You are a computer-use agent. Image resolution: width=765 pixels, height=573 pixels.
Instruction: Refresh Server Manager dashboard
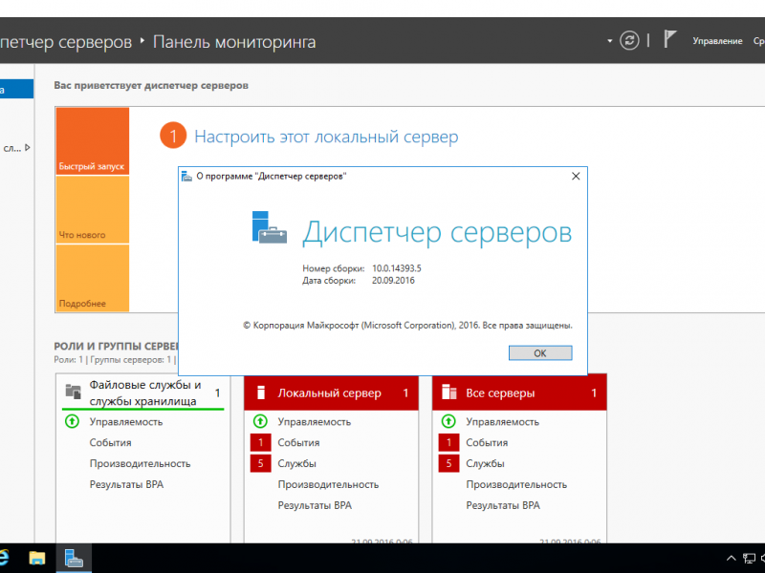click(629, 40)
